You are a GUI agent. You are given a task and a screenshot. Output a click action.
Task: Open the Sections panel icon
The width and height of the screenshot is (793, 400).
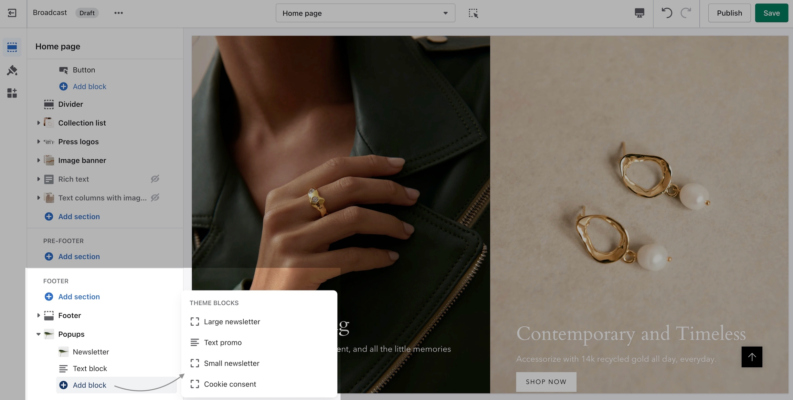point(12,47)
